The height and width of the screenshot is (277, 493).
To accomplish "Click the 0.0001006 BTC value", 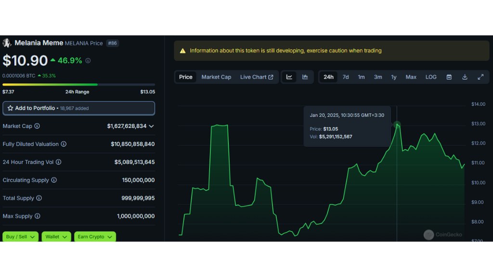I will pyautogui.click(x=19, y=76).
